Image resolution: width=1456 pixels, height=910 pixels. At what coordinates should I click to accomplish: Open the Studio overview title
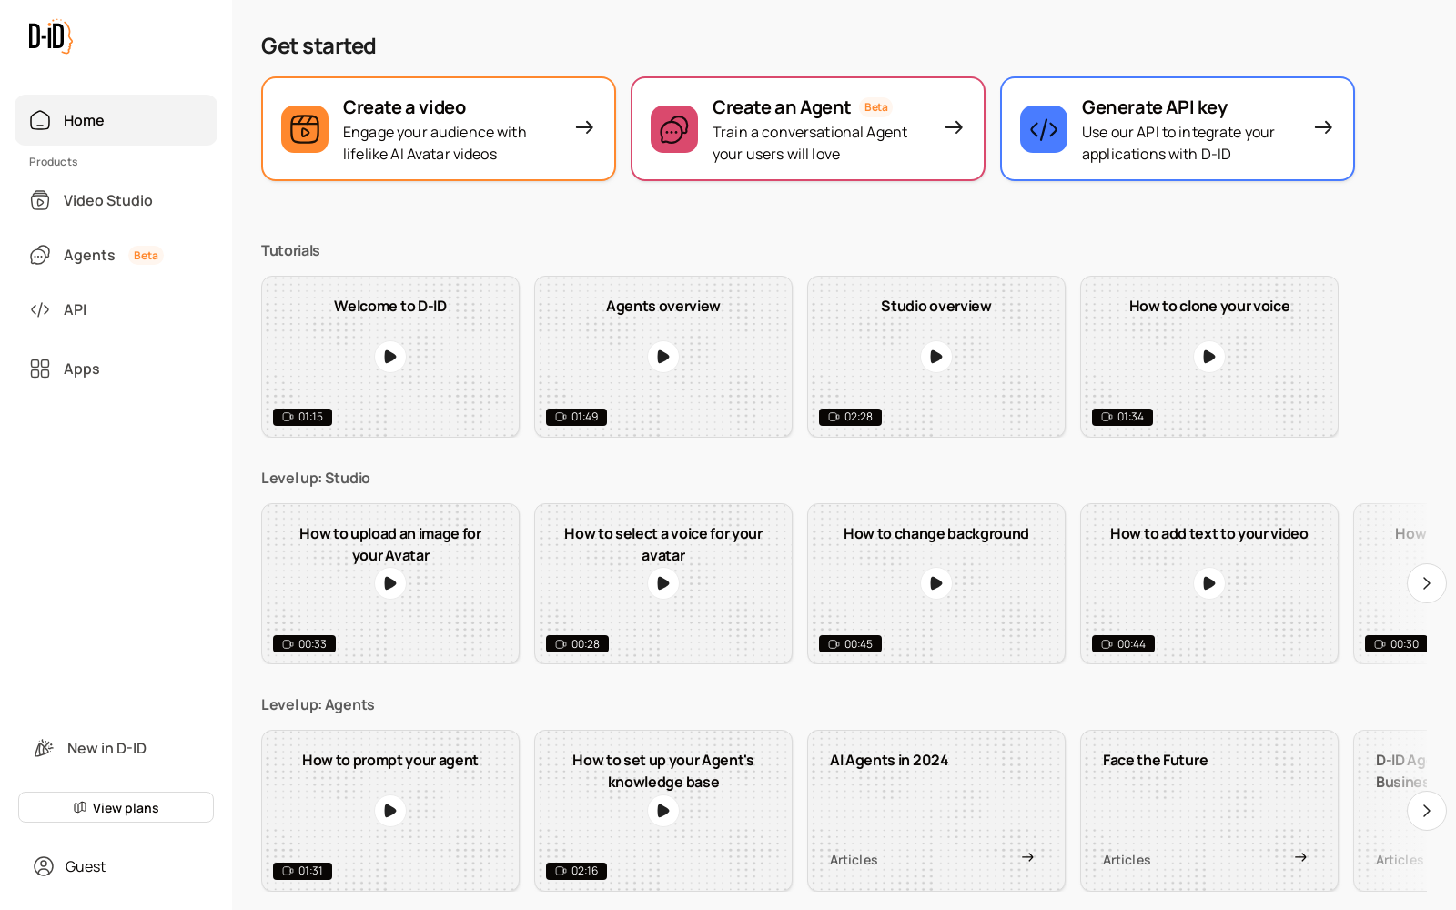tap(936, 306)
